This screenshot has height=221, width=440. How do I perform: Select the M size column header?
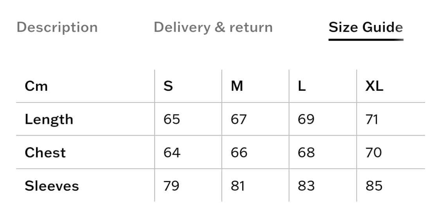pyautogui.click(x=237, y=86)
